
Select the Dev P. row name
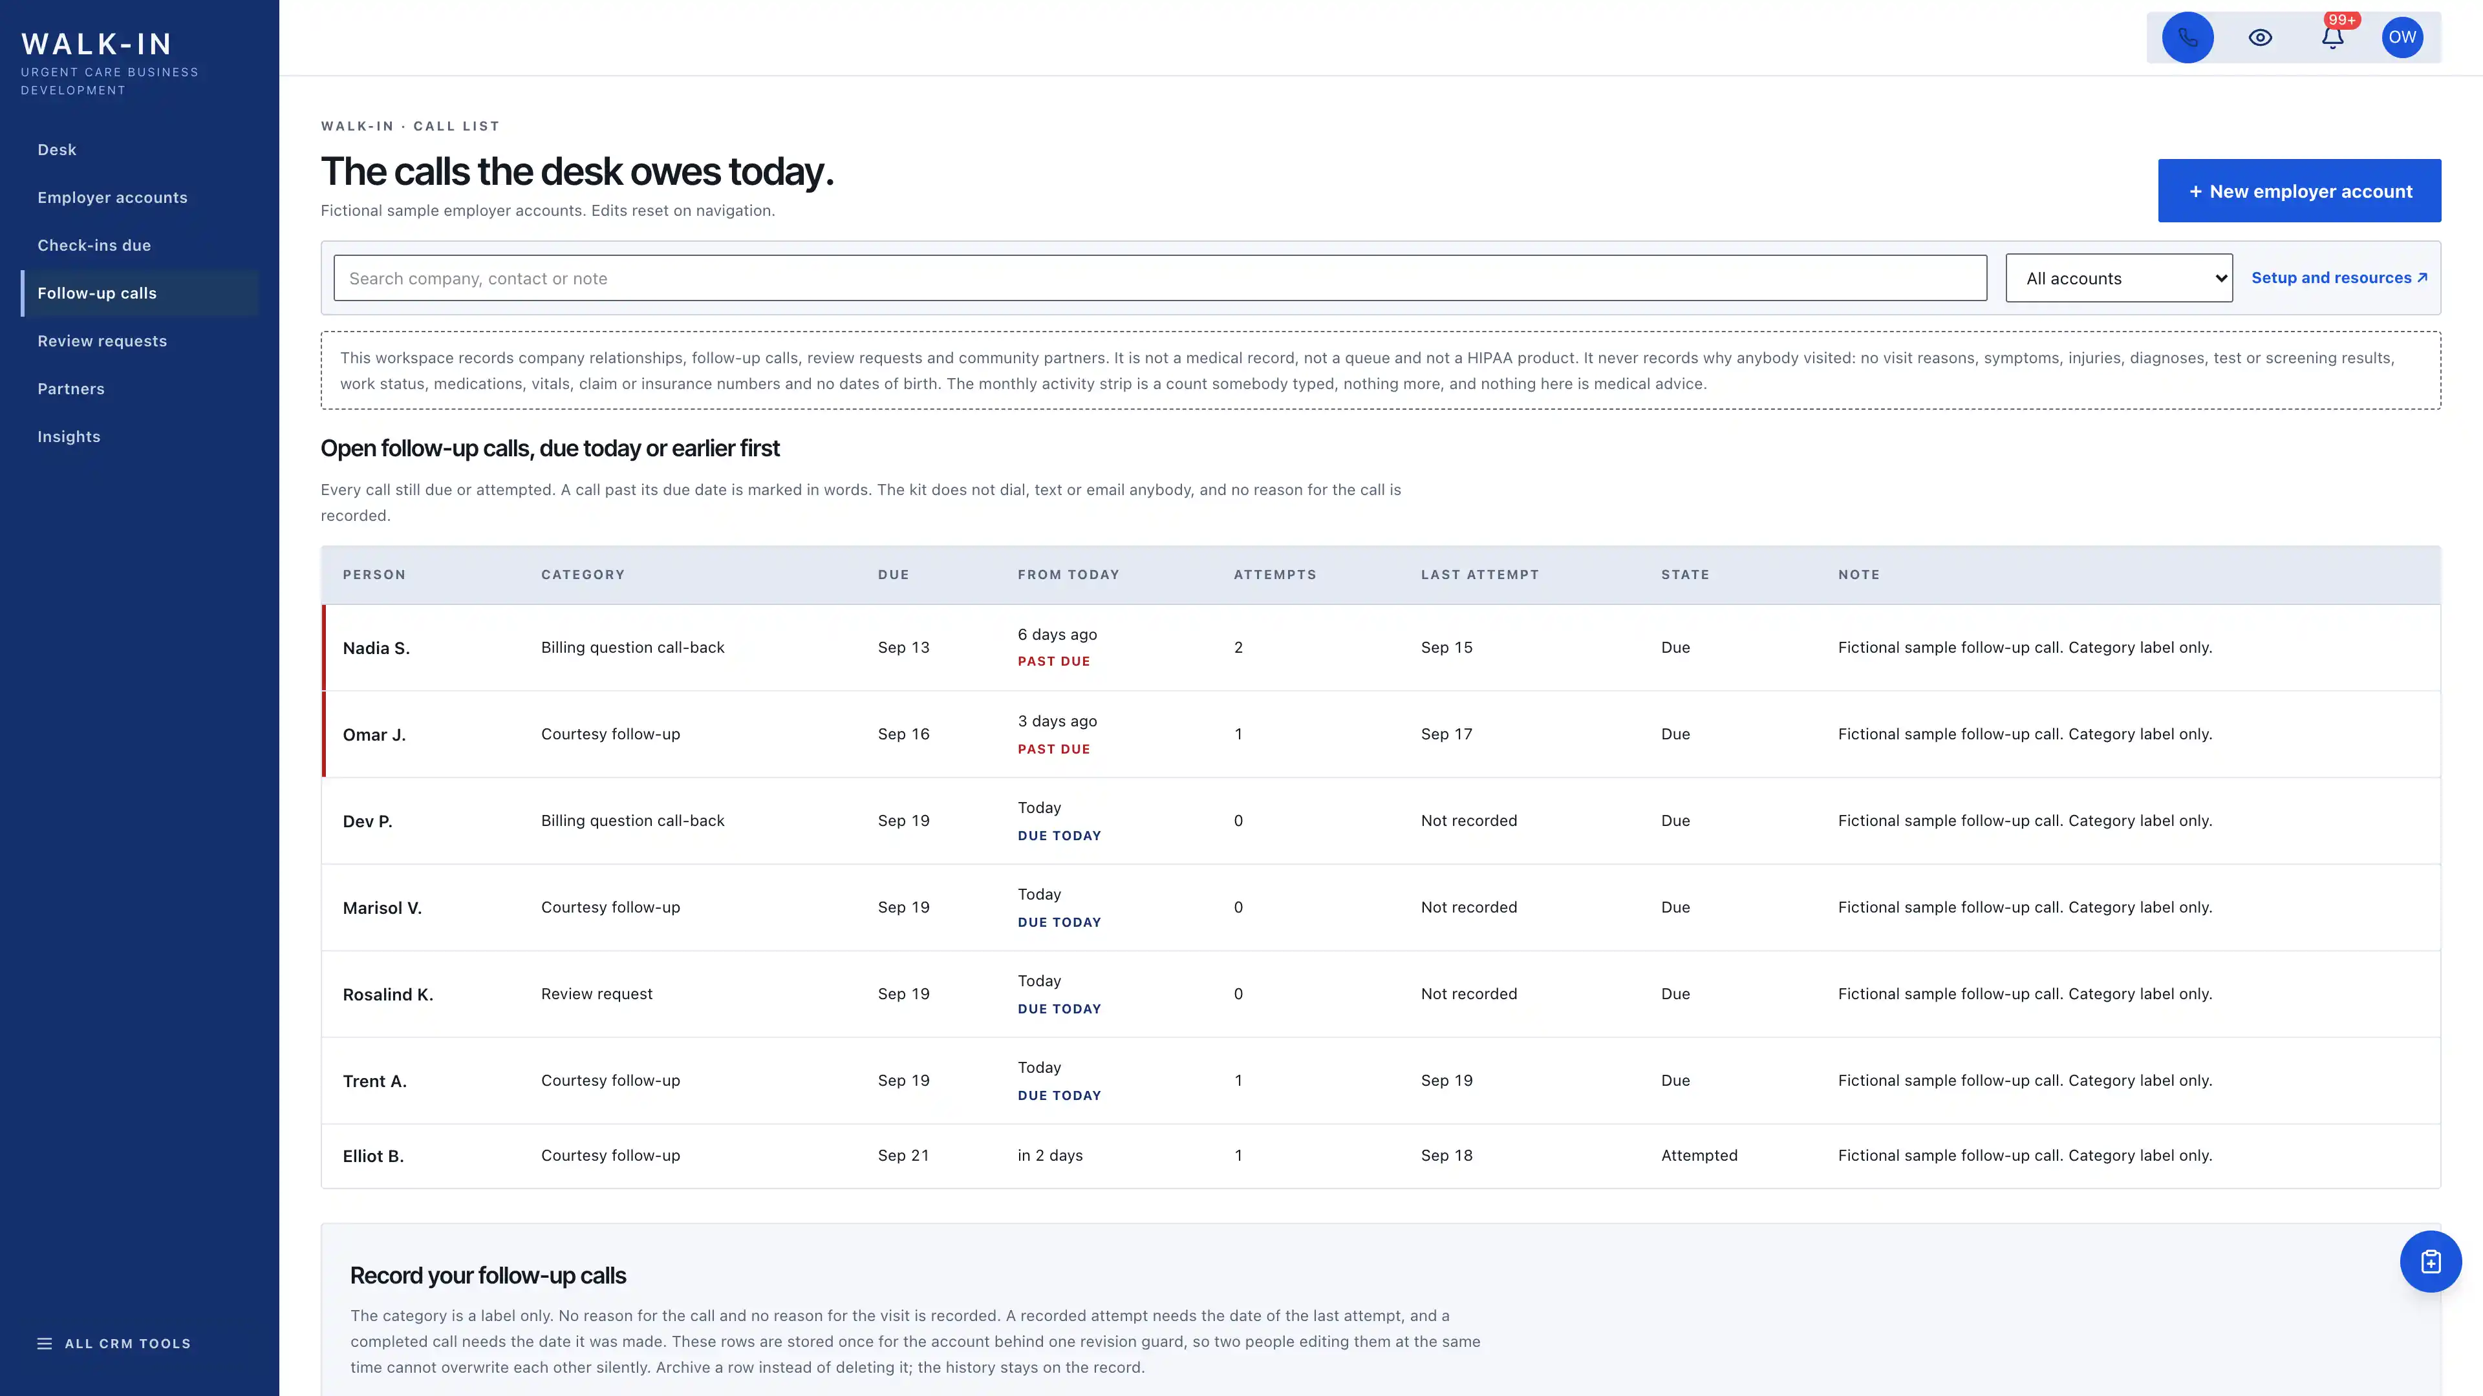[367, 822]
